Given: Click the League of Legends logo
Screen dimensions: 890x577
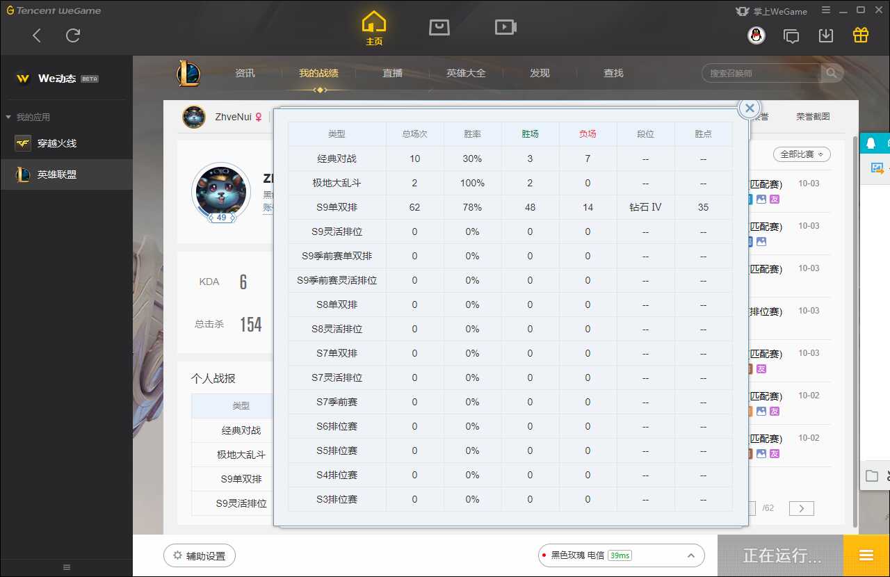Looking at the screenshot, I should coord(188,73).
